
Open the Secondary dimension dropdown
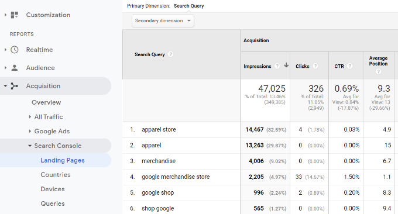pos(163,21)
